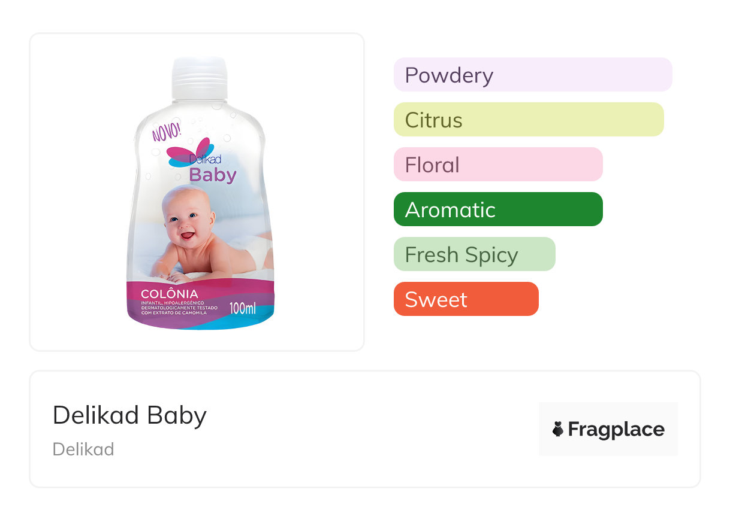730x517 pixels.
Task: Open the gray Delikad brand link below title
Action: click(x=83, y=449)
